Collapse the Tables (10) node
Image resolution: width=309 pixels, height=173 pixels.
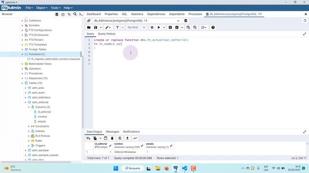click(22, 83)
